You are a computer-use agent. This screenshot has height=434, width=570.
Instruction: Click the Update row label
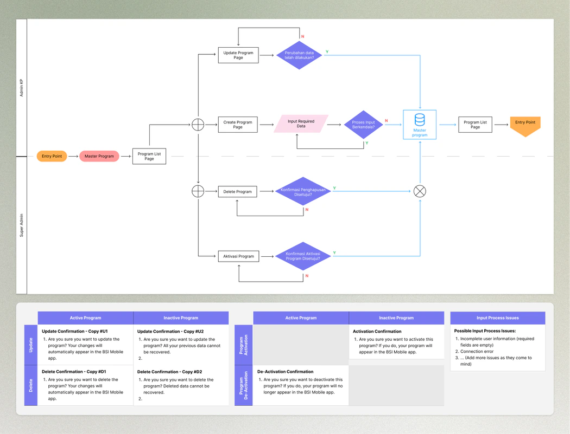click(x=31, y=345)
